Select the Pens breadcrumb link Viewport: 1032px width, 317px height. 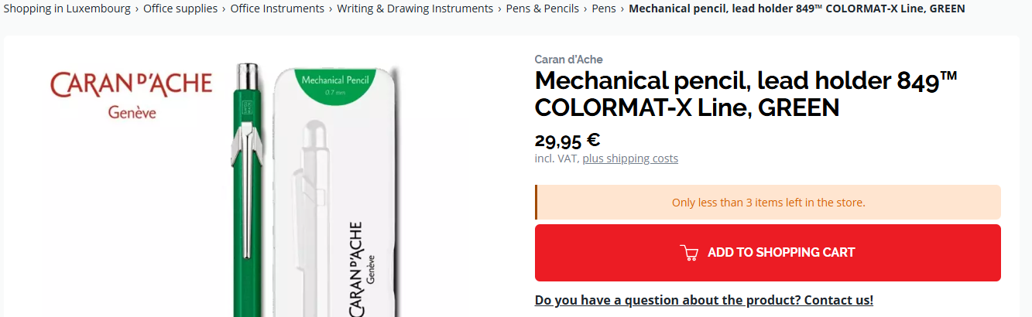(x=604, y=9)
